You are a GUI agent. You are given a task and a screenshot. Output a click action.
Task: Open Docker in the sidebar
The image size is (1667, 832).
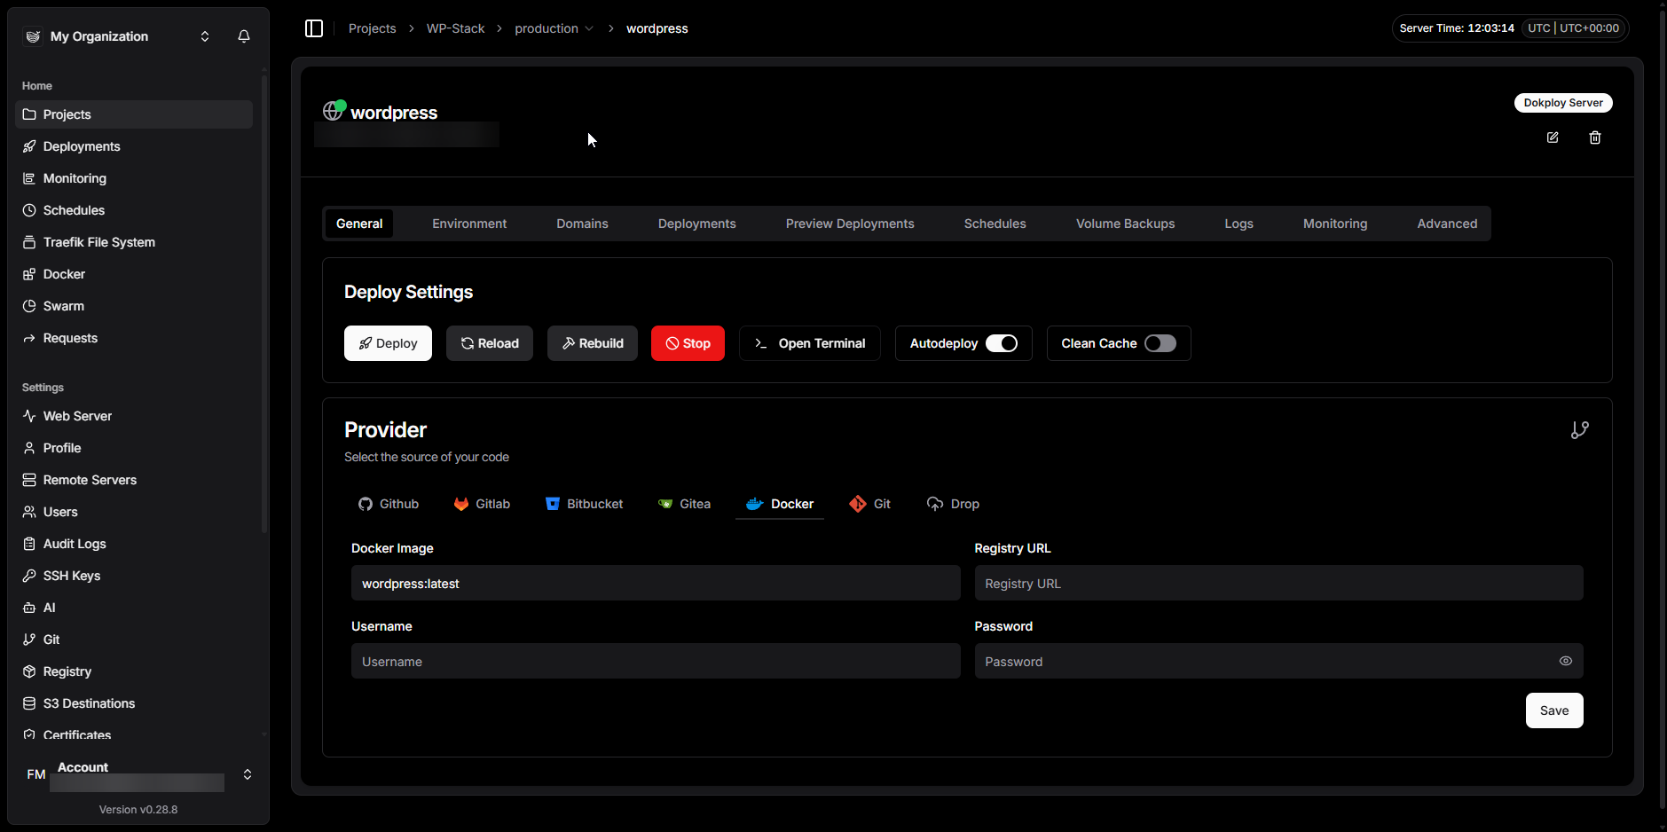pos(134,274)
